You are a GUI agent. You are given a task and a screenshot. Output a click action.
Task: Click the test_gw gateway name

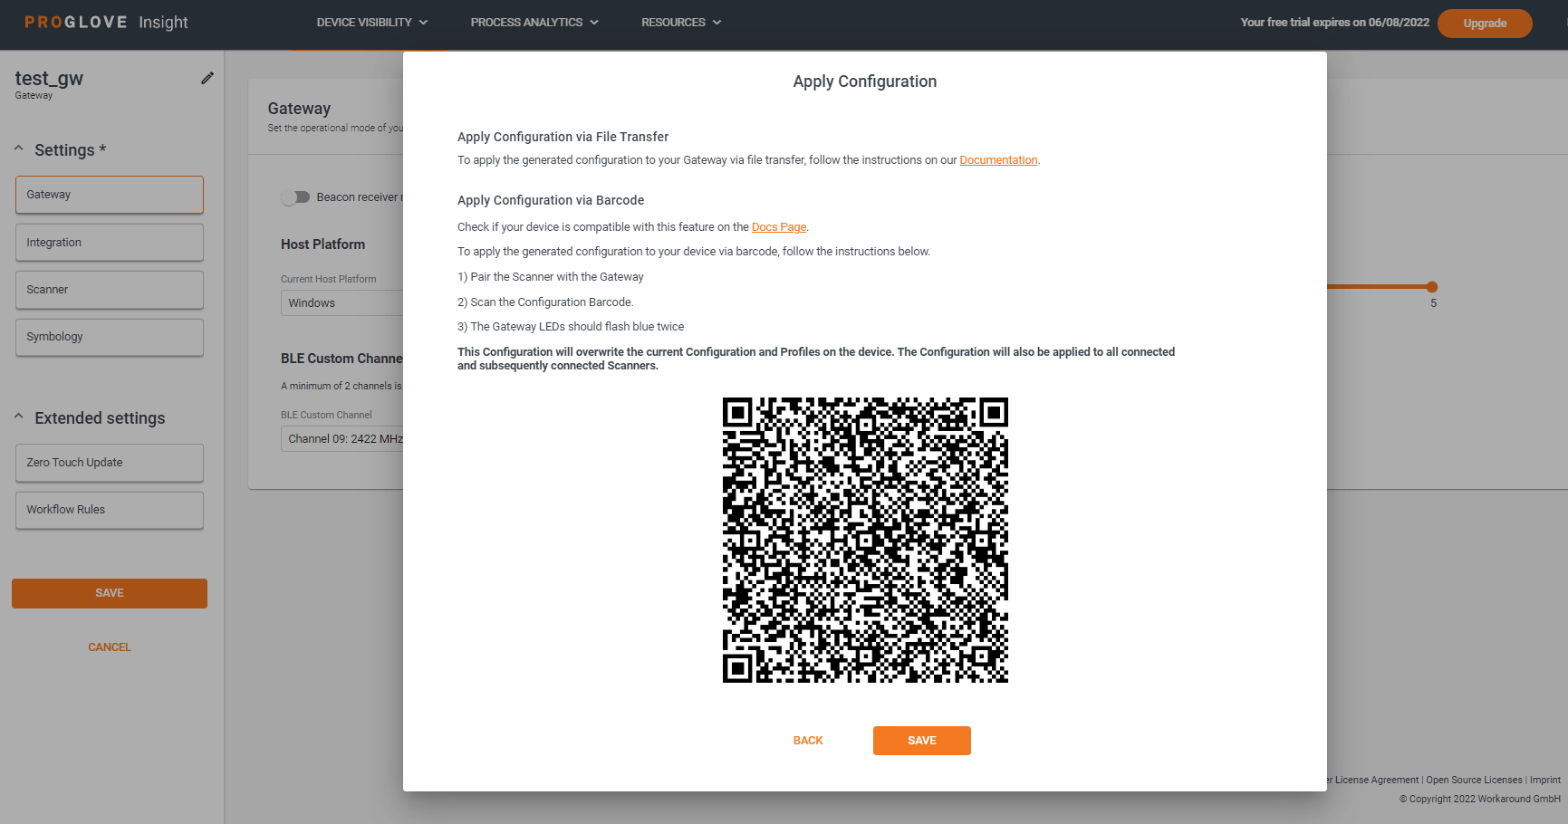tap(49, 79)
